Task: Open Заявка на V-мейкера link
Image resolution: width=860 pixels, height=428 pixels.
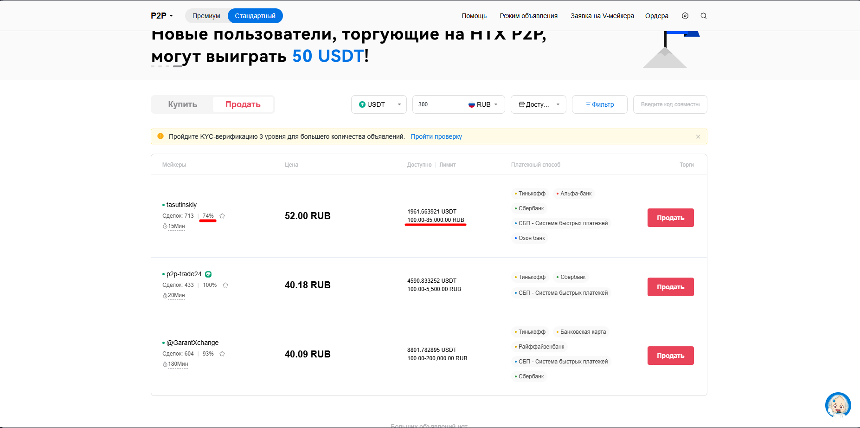Action: point(602,16)
